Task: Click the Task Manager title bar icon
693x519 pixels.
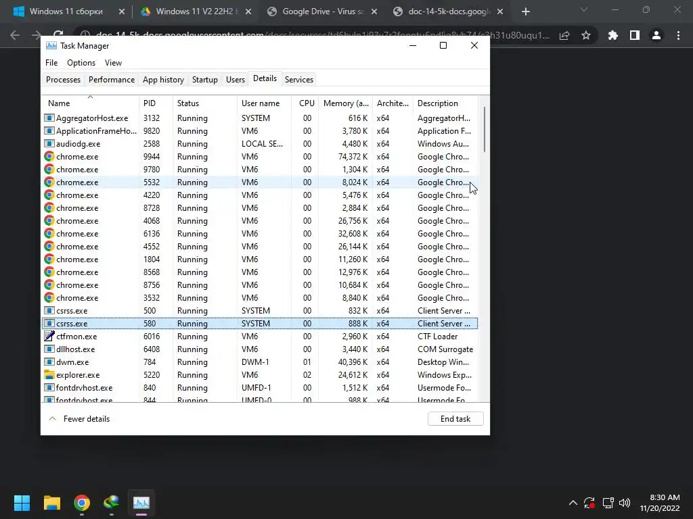Action: click(51, 45)
